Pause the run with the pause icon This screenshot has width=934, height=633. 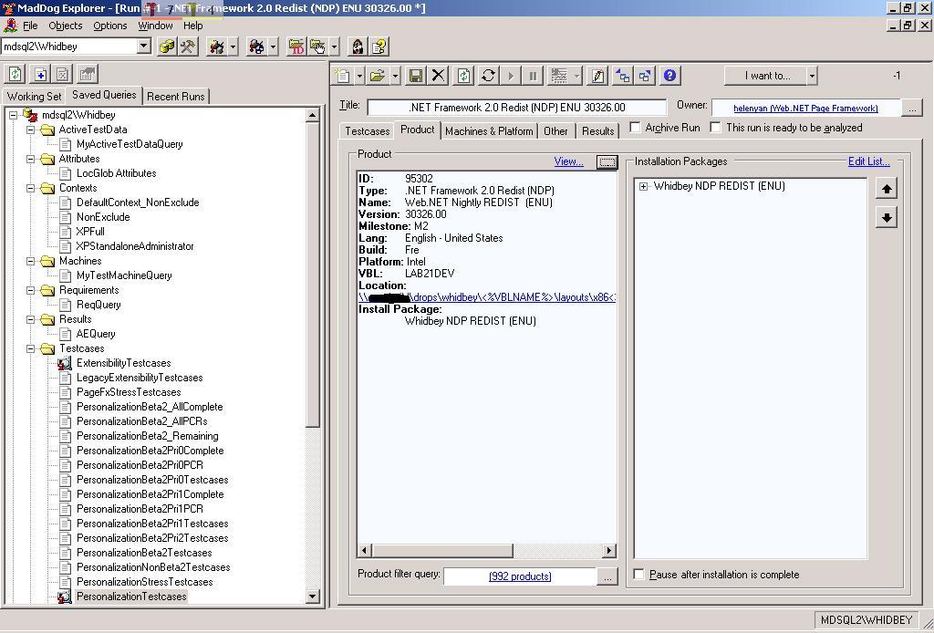[533, 76]
